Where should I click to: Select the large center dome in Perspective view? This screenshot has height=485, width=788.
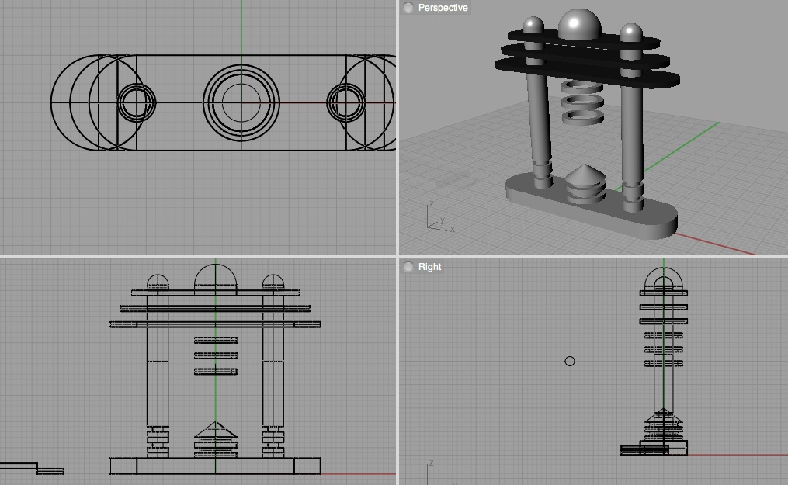pos(579,23)
